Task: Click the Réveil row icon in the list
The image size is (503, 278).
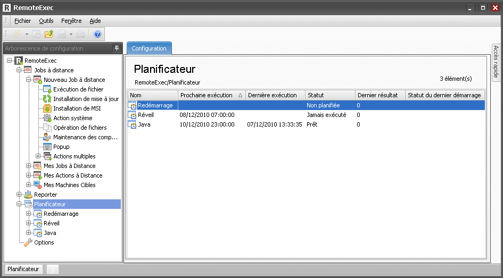Action: click(132, 115)
